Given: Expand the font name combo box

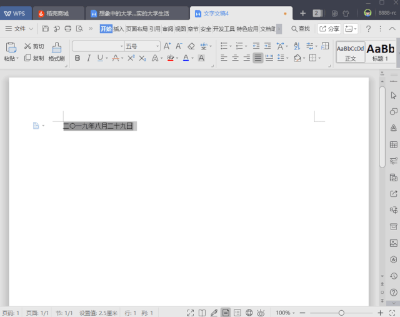Looking at the screenshot, I should pos(121,46).
